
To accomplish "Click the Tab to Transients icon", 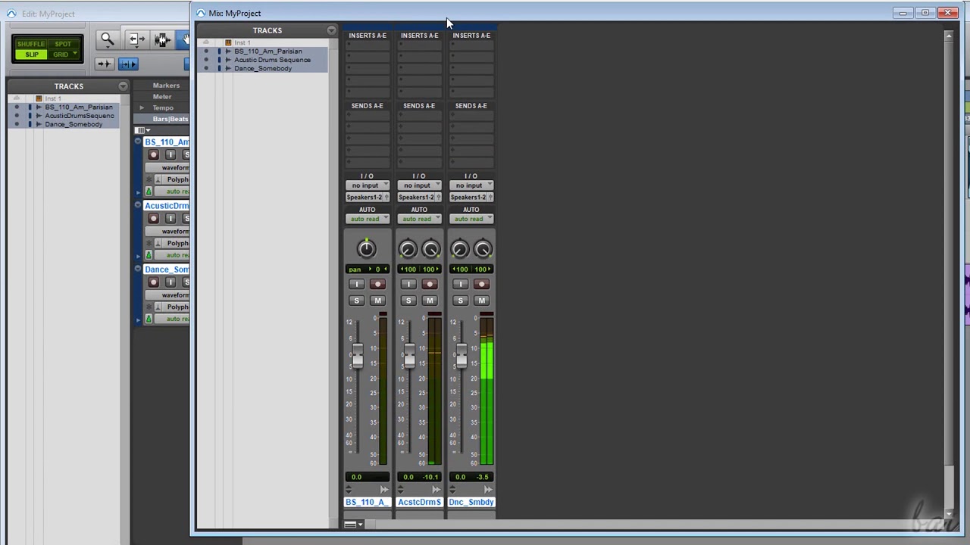I will pyautogui.click(x=105, y=64).
